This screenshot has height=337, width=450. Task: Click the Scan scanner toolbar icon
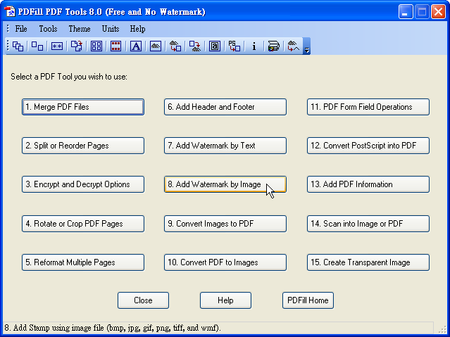point(274,46)
